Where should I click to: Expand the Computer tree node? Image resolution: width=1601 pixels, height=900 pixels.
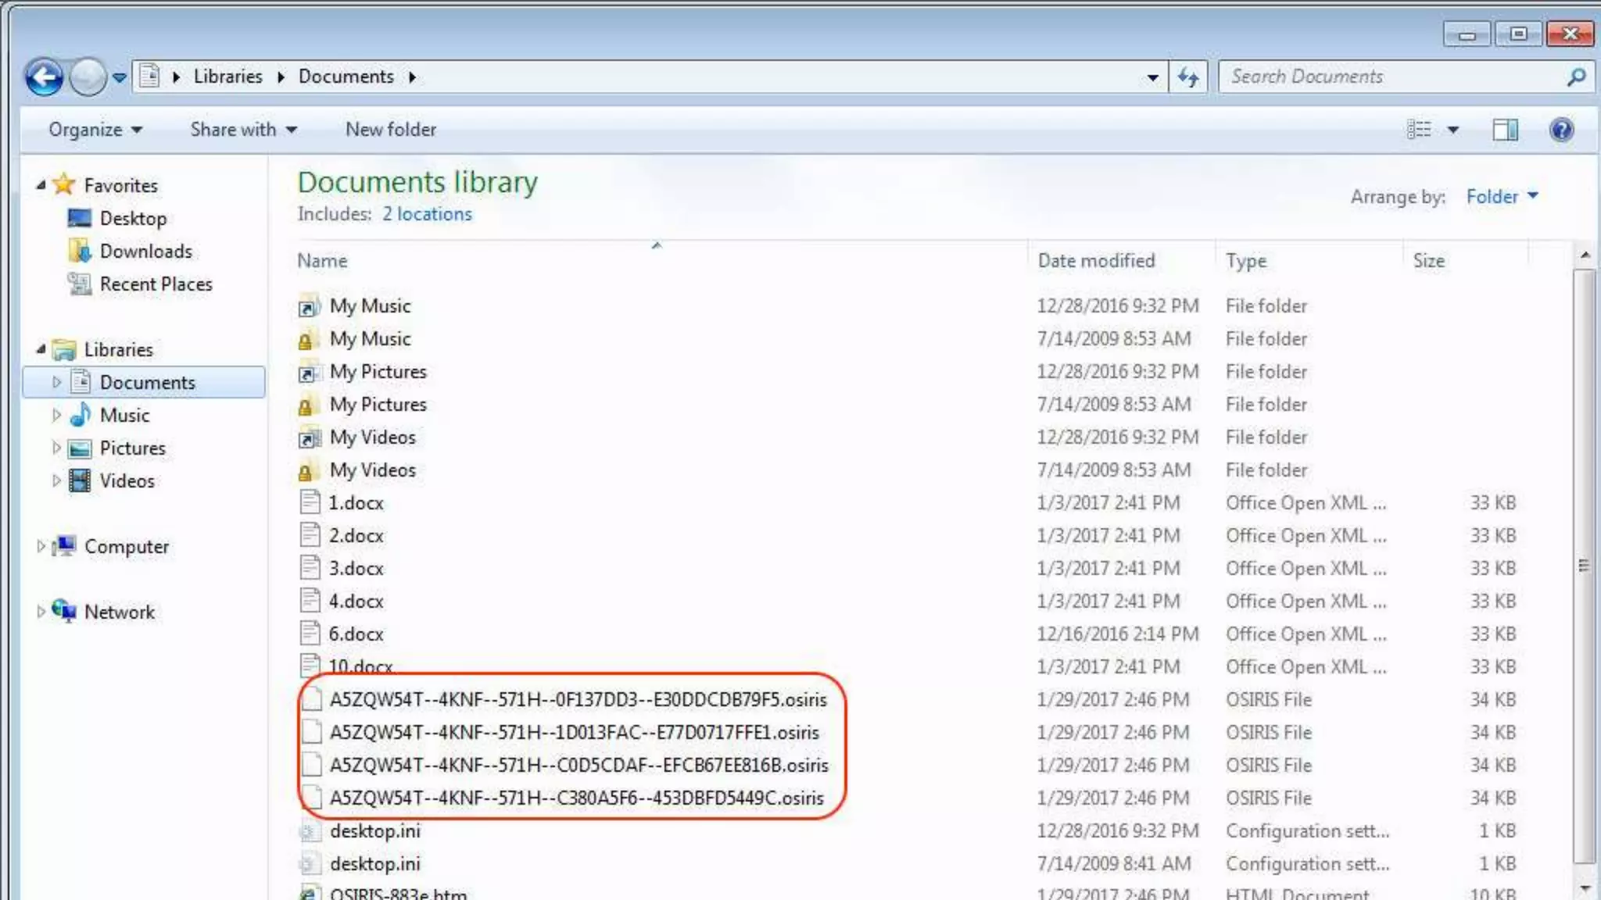point(41,547)
